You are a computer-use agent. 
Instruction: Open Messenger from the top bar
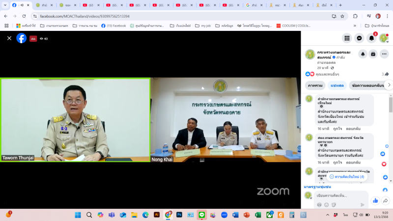(359, 38)
